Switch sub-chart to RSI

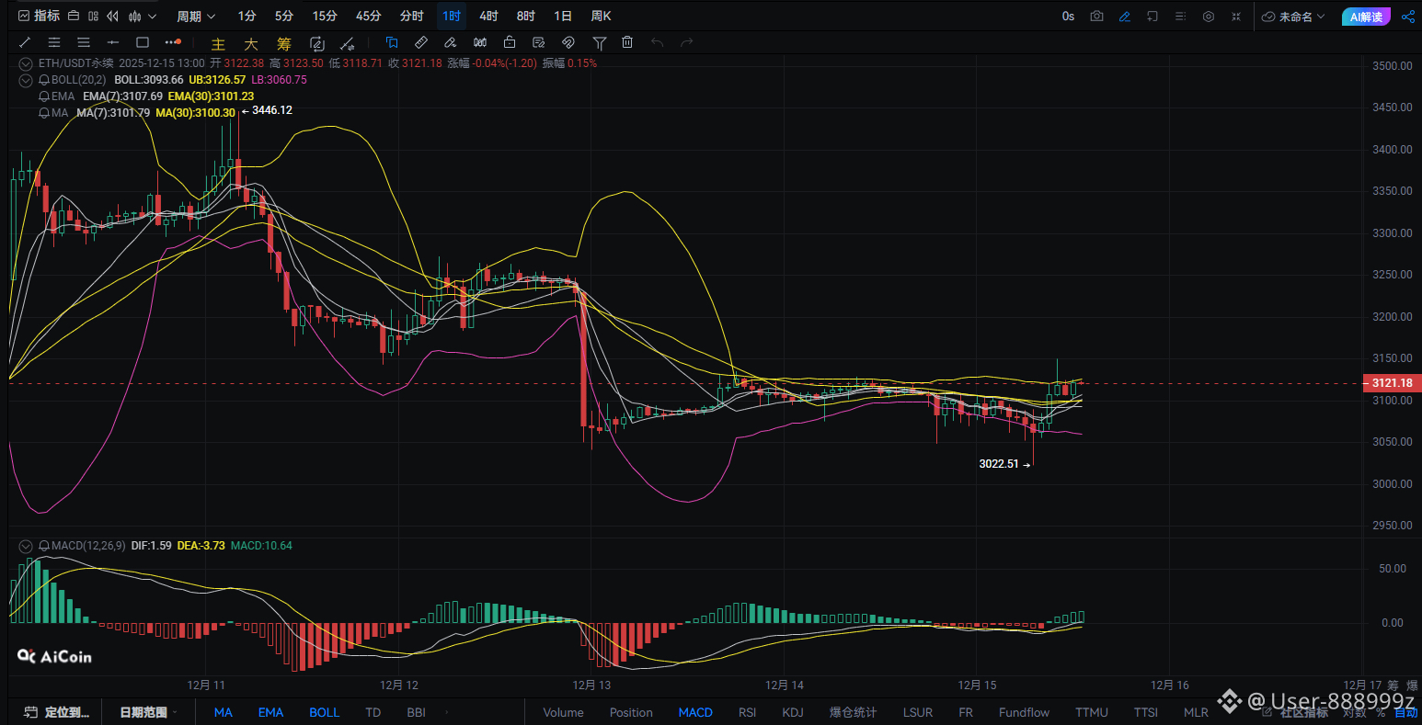(x=747, y=712)
